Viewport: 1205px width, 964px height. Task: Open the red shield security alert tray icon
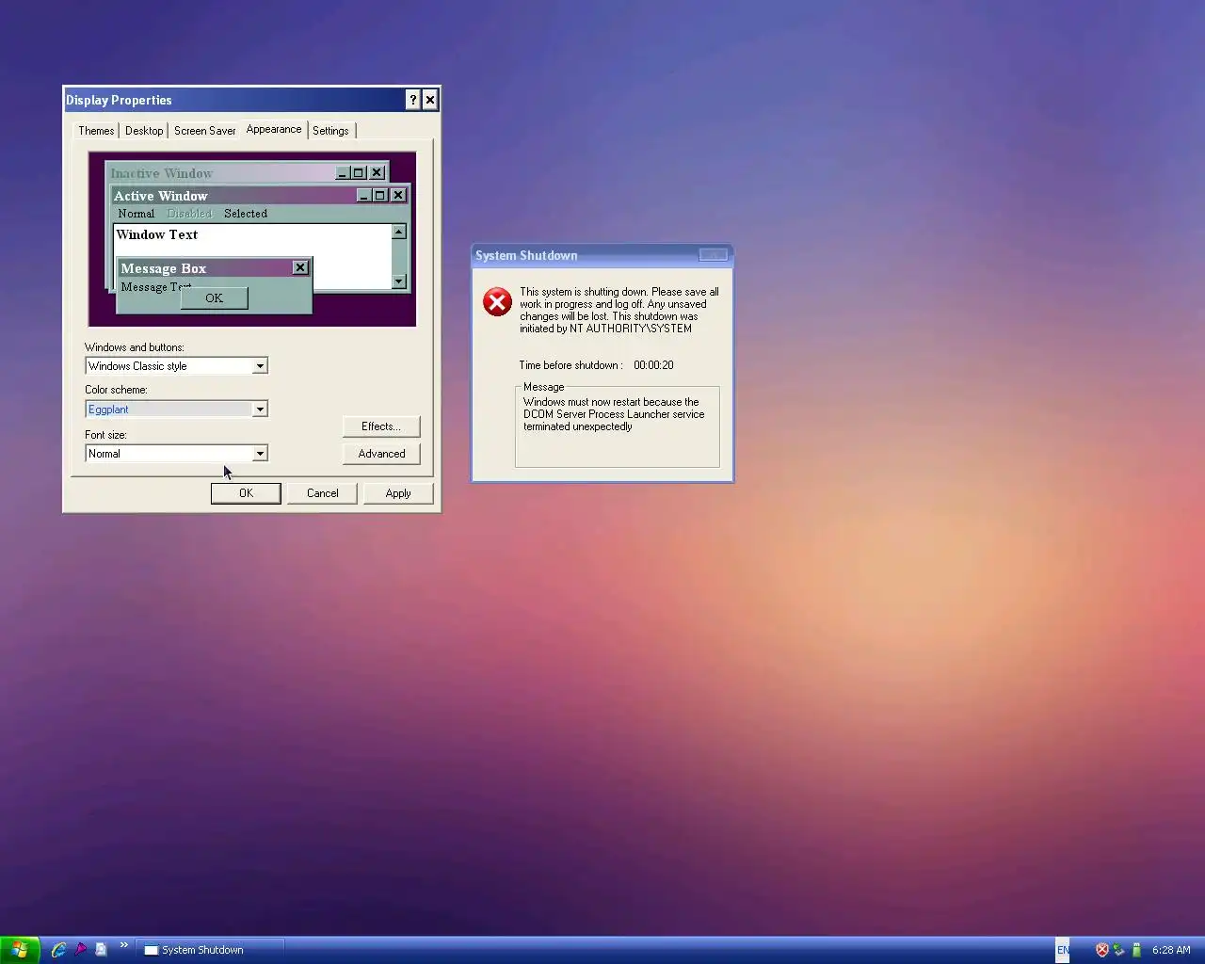[1101, 950]
